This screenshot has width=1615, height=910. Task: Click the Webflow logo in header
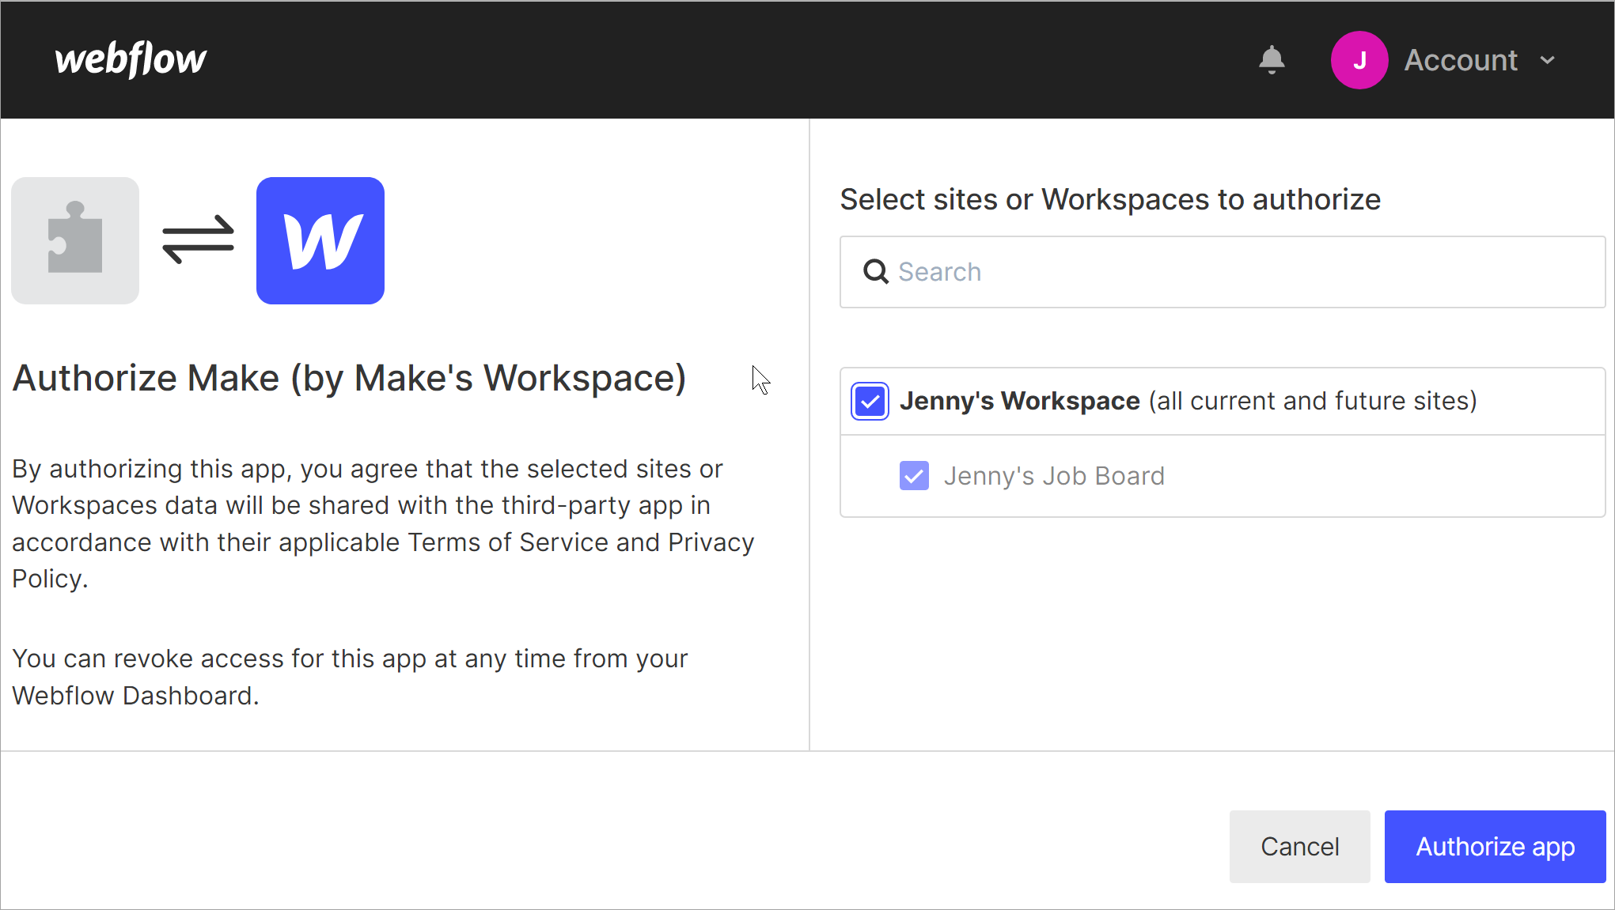tap(131, 59)
